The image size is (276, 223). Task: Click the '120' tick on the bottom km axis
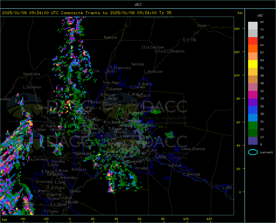(209, 219)
